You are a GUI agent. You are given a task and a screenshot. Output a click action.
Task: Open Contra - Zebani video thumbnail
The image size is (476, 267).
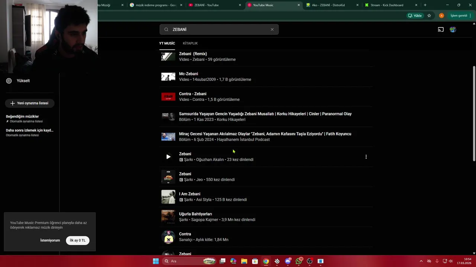[x=168, y=97]
